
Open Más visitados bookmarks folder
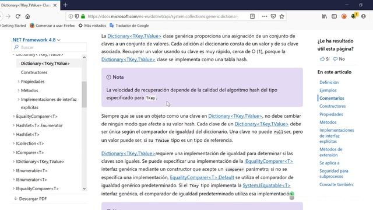[92, 26]
